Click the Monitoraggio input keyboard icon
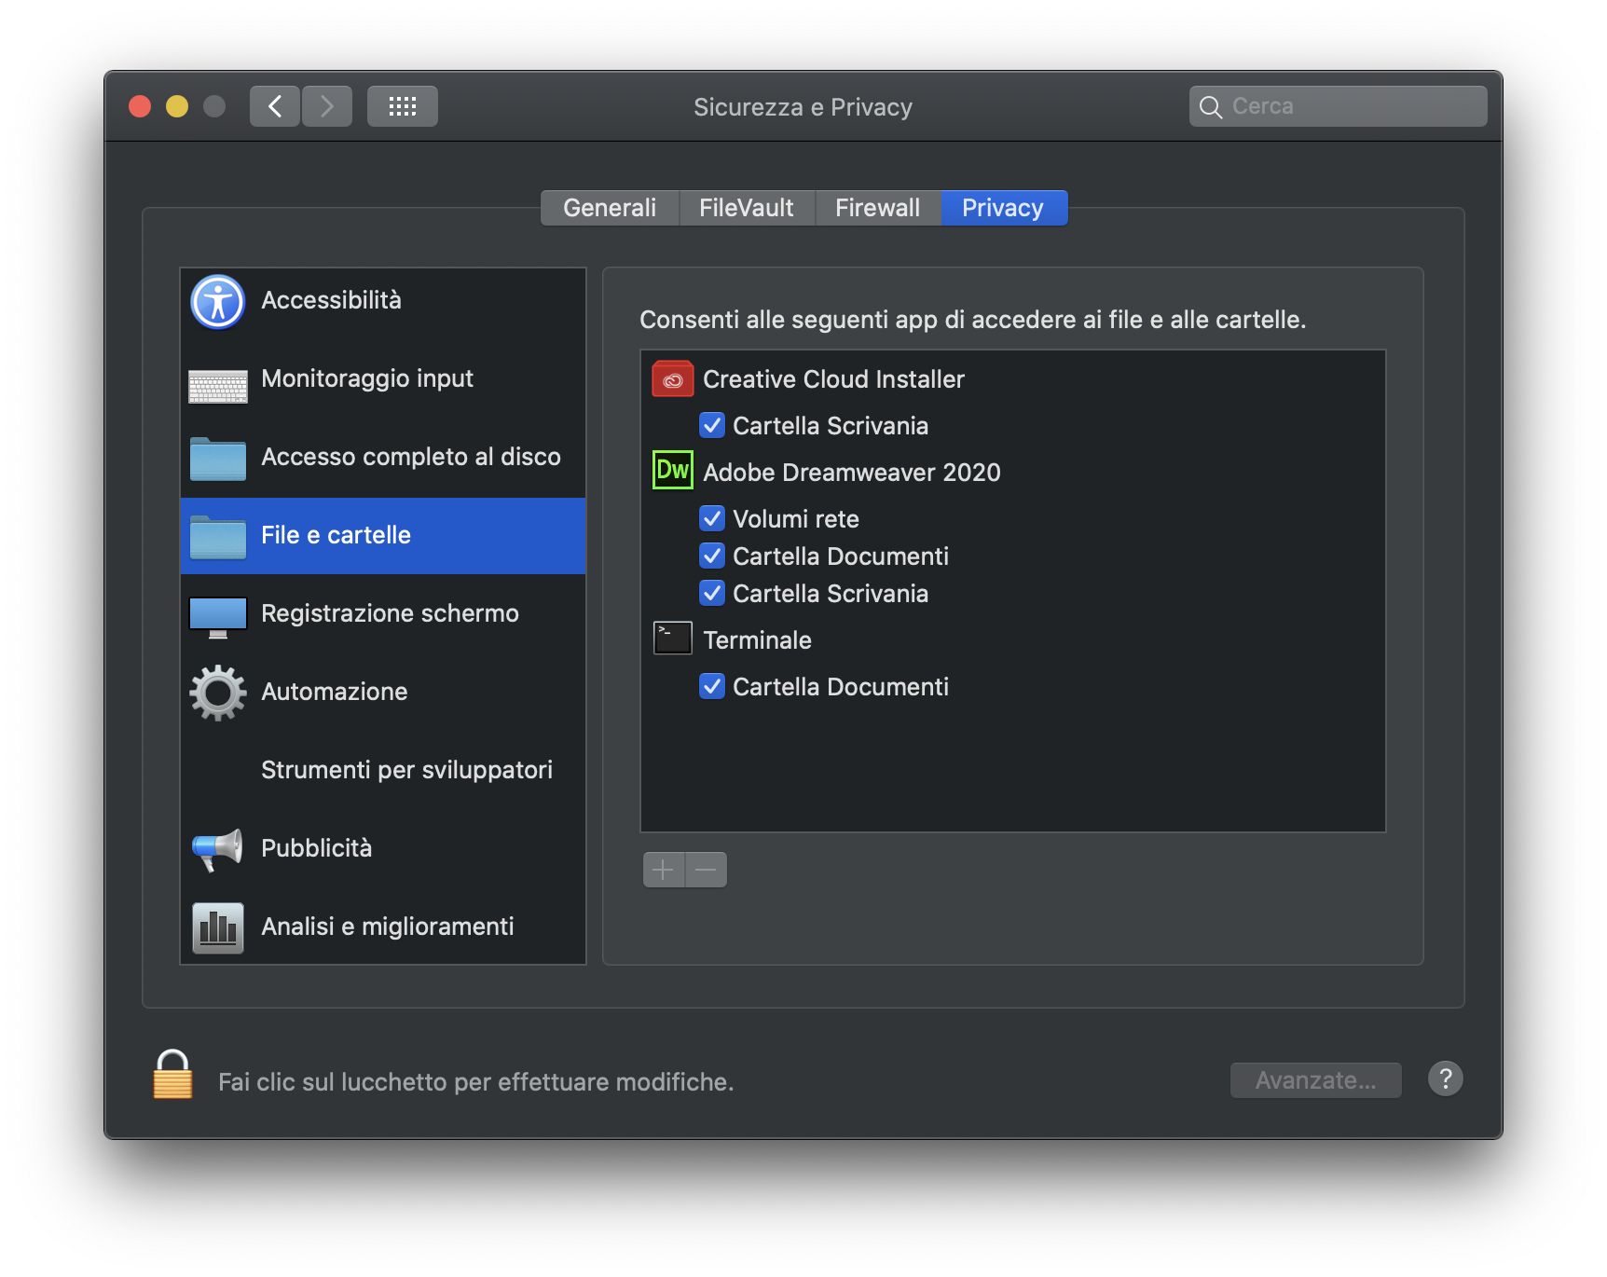 coord(217,379)
